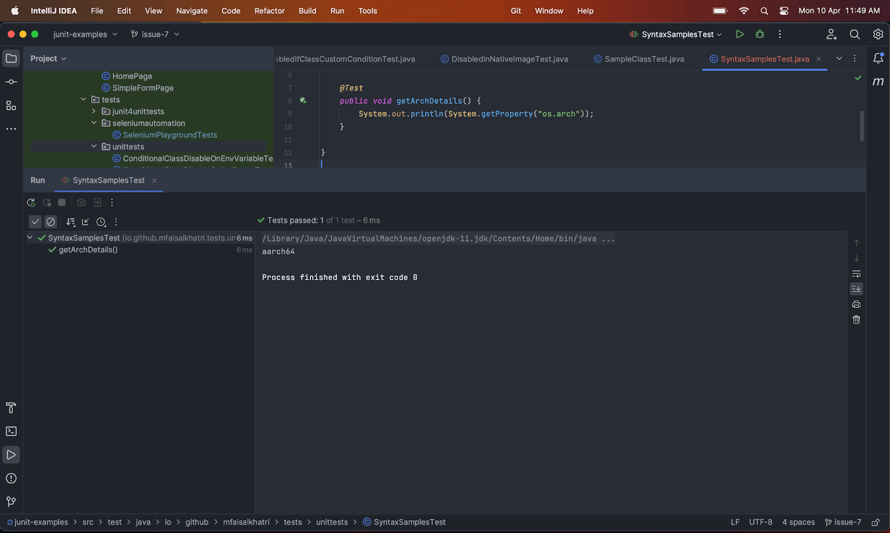Toggle Show Passed tests filter

(x=35, y=222)
